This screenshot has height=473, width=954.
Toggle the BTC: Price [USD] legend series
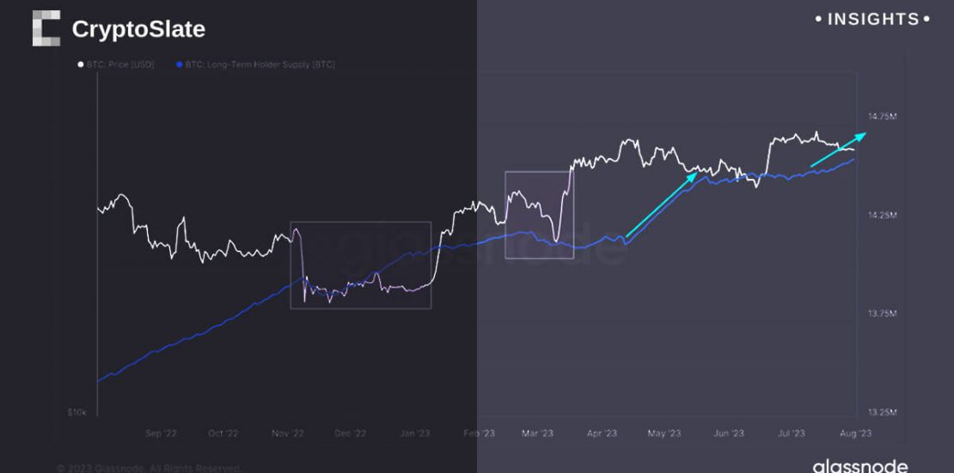click(119, 64)
